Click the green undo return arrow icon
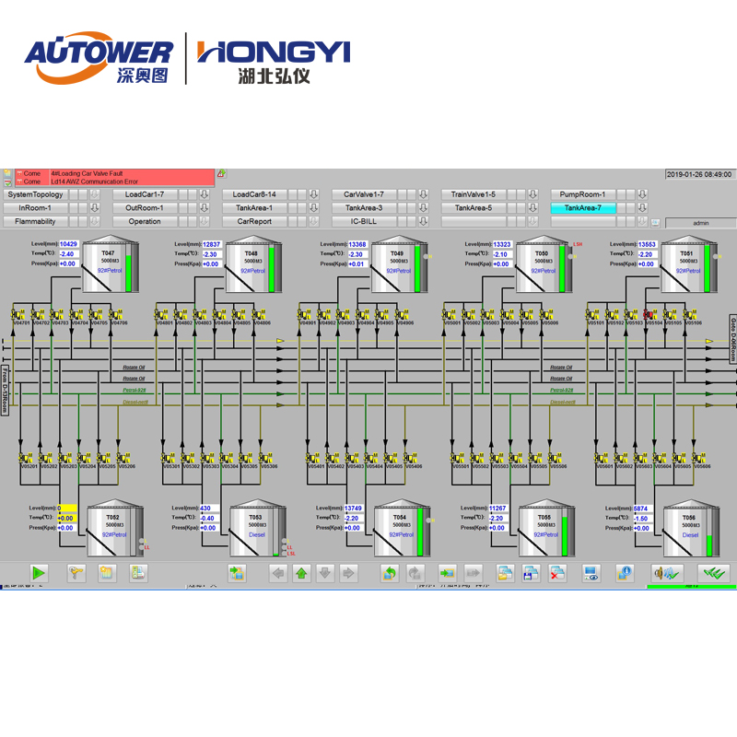The image size is (737, 737). [x=390, y=573]
